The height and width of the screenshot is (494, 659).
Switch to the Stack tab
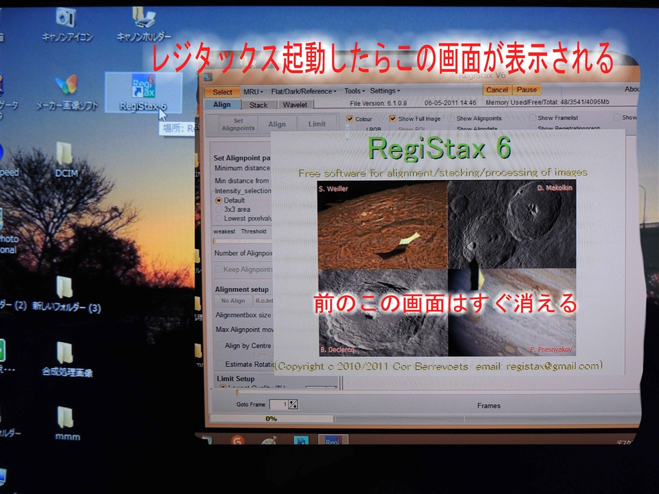(259, 105)
